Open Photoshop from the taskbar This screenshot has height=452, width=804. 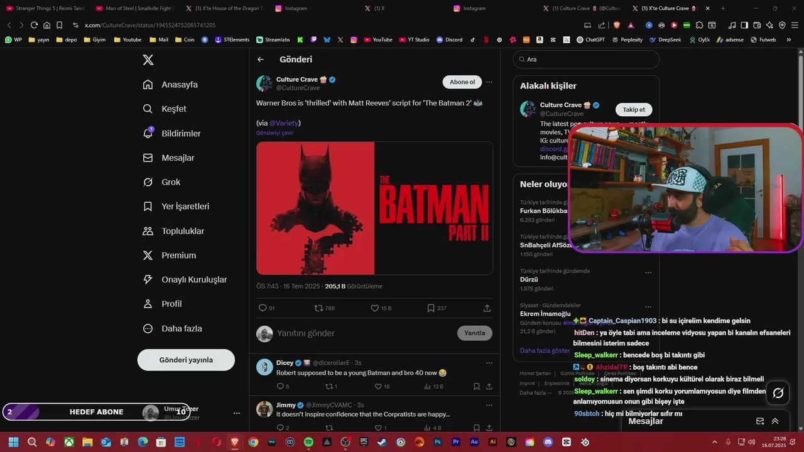coord(437,442)
